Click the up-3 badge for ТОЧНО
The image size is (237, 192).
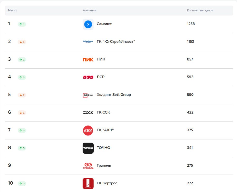click(22, 148)
